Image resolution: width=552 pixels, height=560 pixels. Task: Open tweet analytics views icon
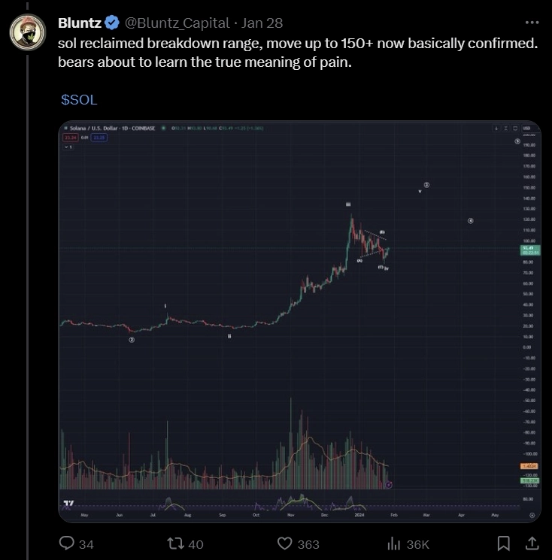[x=393, y=543]
